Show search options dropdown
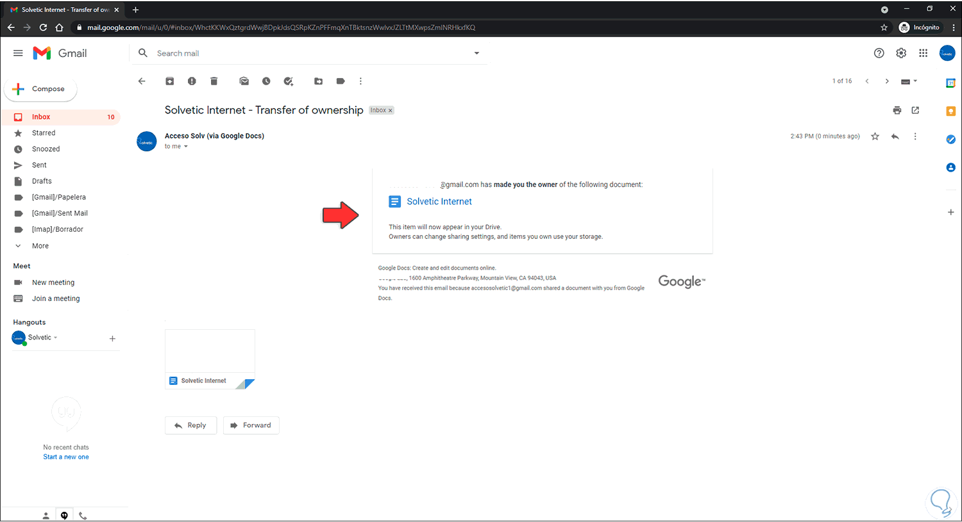This screenshot has height=522, width=962. [477, 53]
